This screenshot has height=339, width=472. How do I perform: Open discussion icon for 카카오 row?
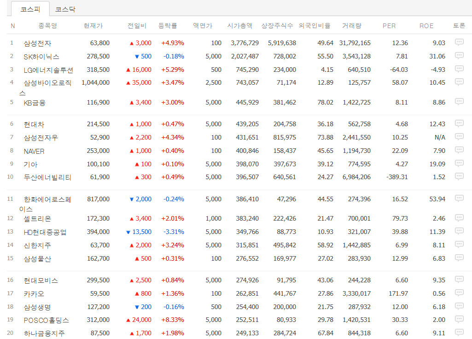click(459, 293)
